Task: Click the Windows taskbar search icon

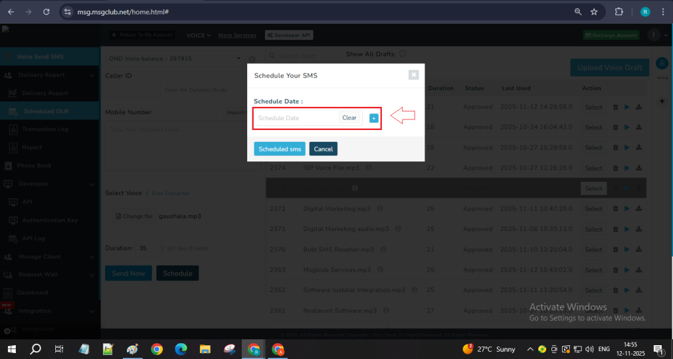Action: click(35, 349)
